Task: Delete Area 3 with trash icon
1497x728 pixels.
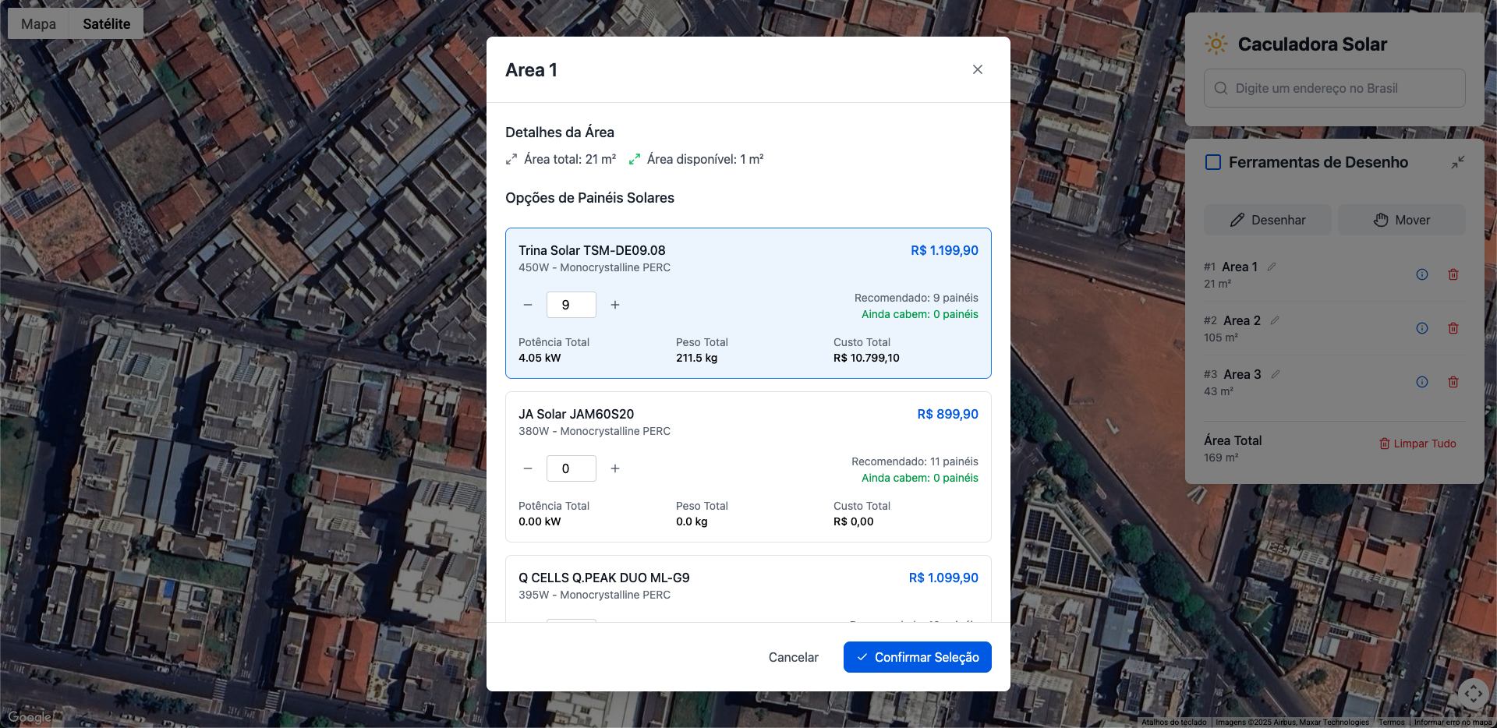Action: click(x=1453, y=382)
